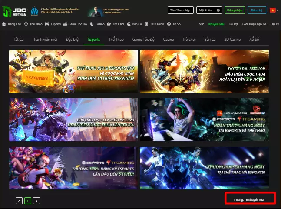Open the Hoàn Trả 1% Hàng Ngày banner

[x=204, y=119]
